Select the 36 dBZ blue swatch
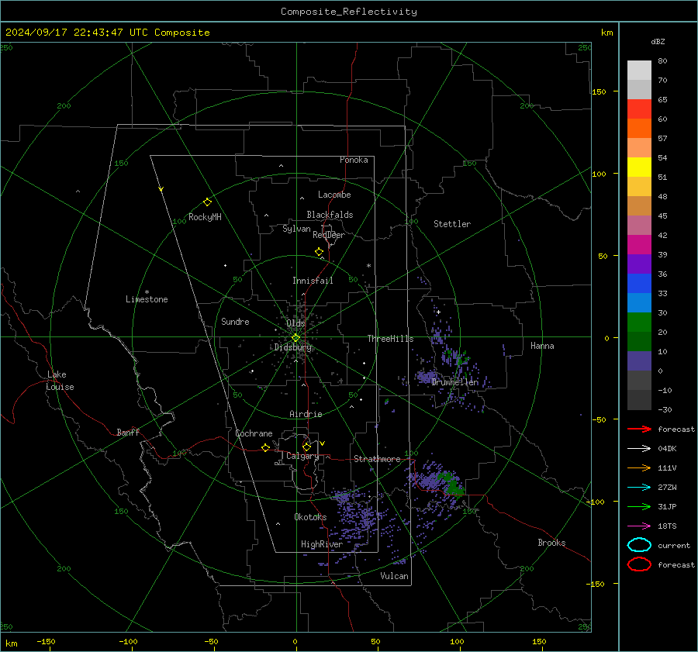Viewport: 698px width, 652px height. 639,283
